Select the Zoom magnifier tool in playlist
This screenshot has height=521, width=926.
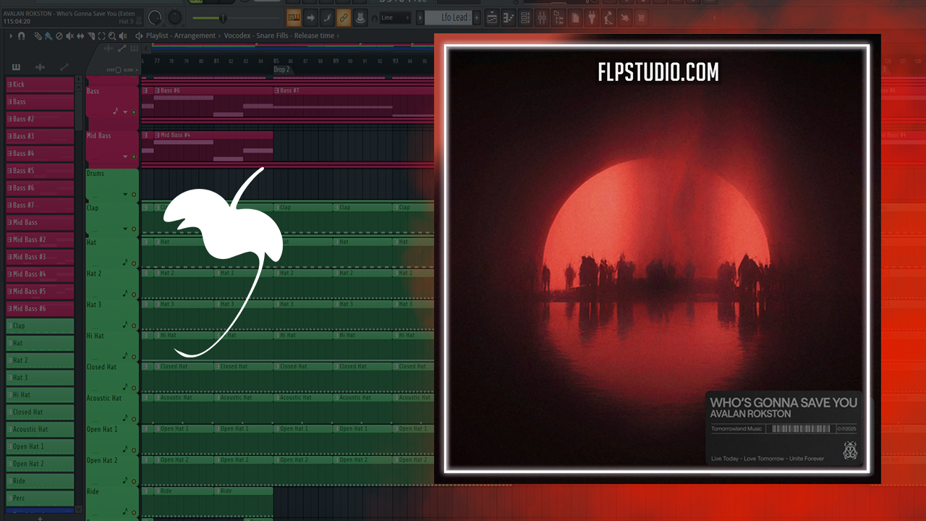pos(112,36)
